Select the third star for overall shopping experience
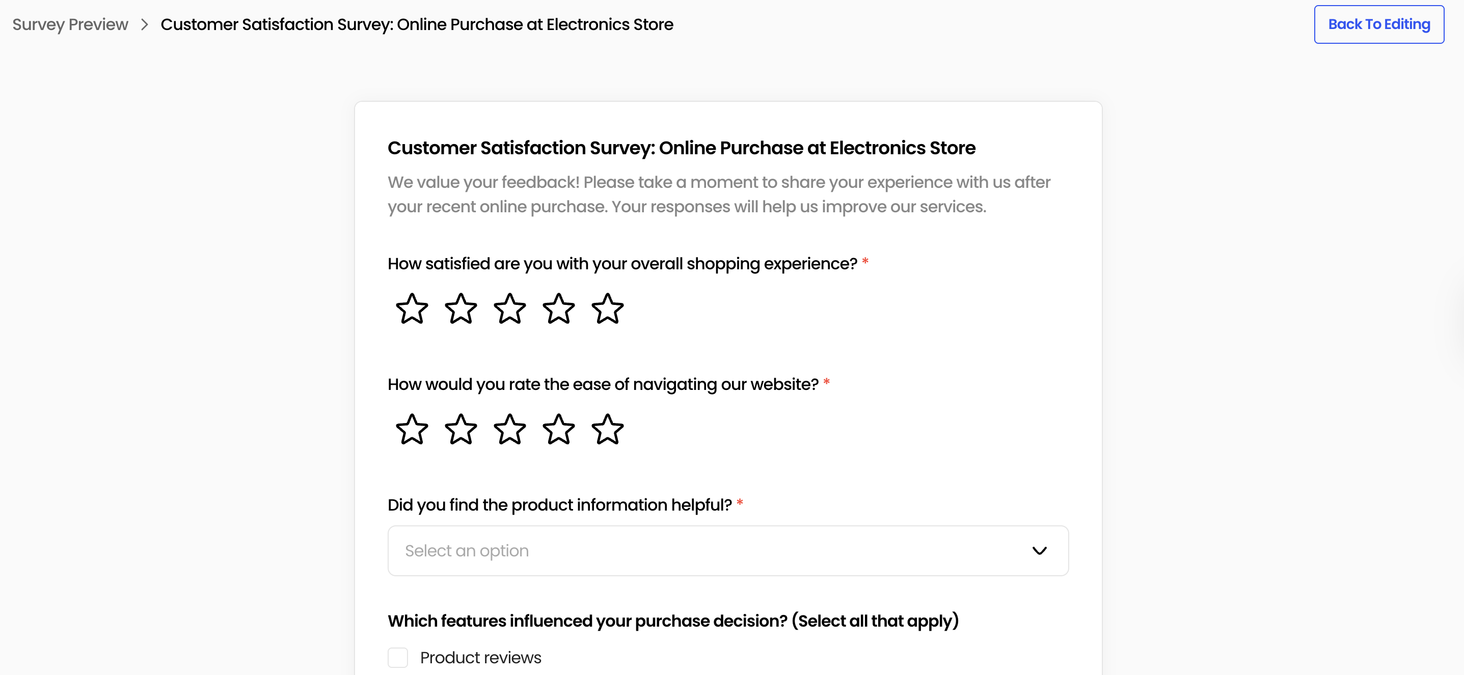 coord(509,309)
